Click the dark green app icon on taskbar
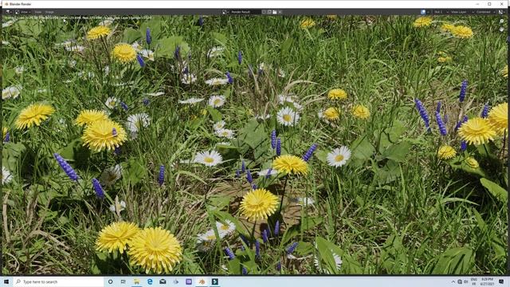This screenshot has width=510, height=287. pyautogui.click(x=214, y=281)
